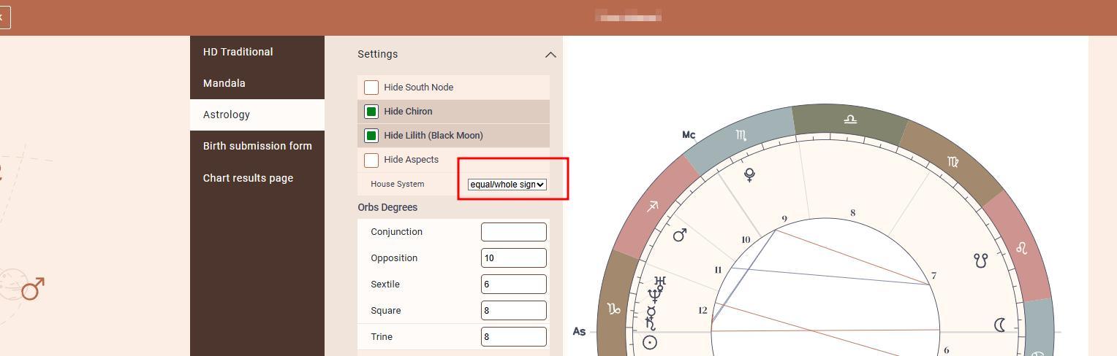Uncheck Hide Lilith (Black Moon)
Viewport: 1117px width, 356px height.
pyautogui.click(x=371, y=136)
